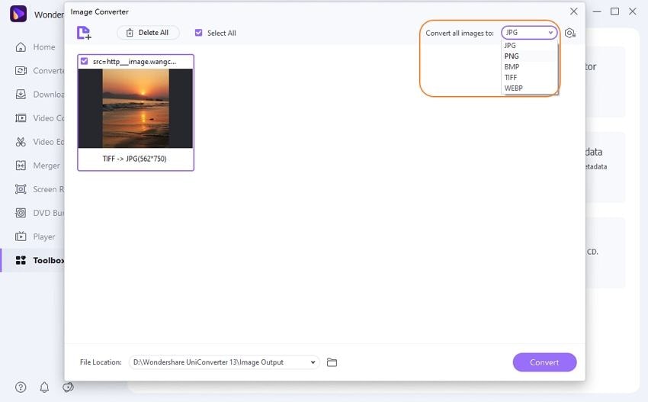The height and width of the screenshot is (402, 648).
Task: Expand the Convert all images to dropdown
Action: pos(529,32)
